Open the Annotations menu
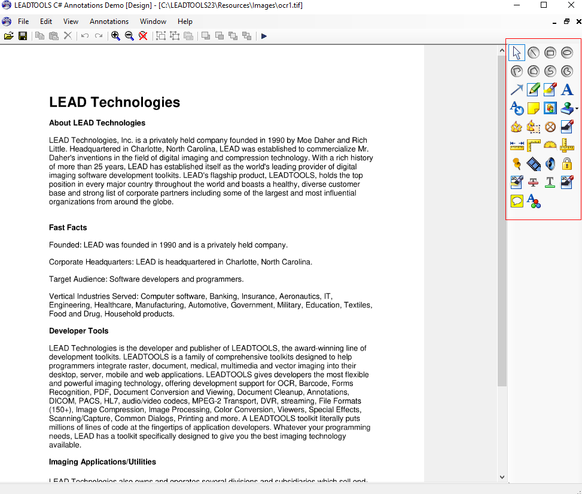This screenshot has width=582, height=494. (x=109, y=22)
